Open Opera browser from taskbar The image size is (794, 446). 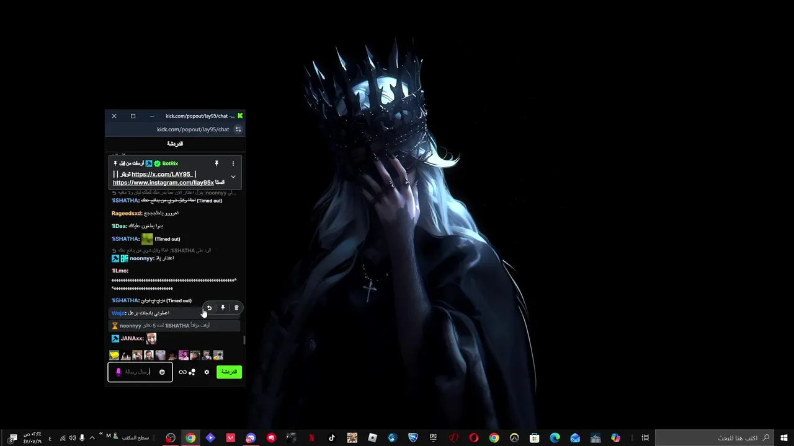473,438
